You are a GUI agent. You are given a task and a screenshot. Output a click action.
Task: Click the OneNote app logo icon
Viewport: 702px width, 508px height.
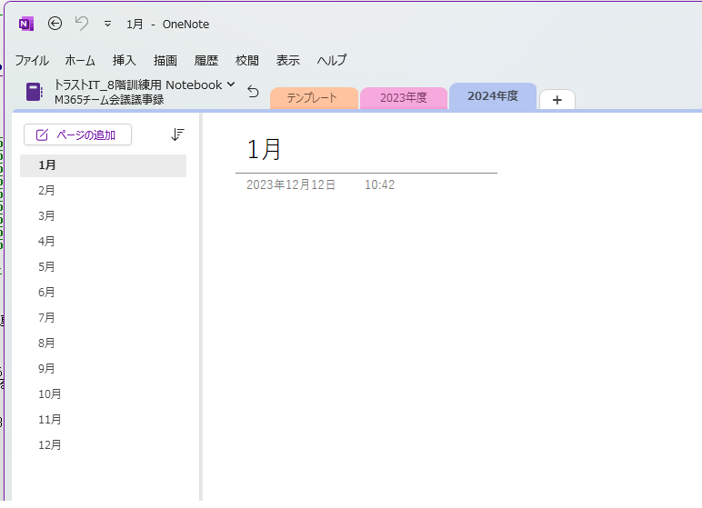(26, 24)
